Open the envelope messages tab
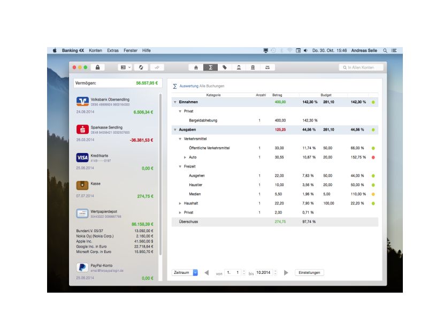This screenshot has width=428, height=321. click(267, 67)
